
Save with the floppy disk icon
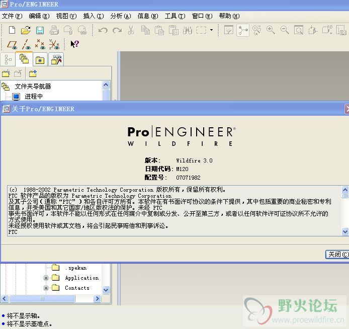(40, 30)
